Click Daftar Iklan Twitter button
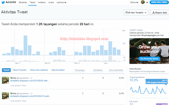The width and height of the screenshot is (169, 105). pos(159,2)
